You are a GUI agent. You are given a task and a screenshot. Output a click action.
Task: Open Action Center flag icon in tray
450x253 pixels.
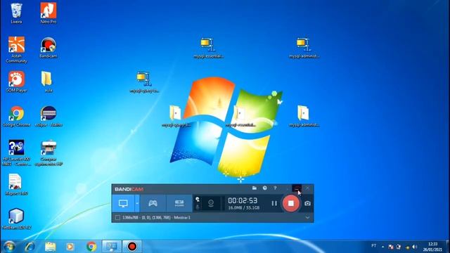(x=391, y=247)
